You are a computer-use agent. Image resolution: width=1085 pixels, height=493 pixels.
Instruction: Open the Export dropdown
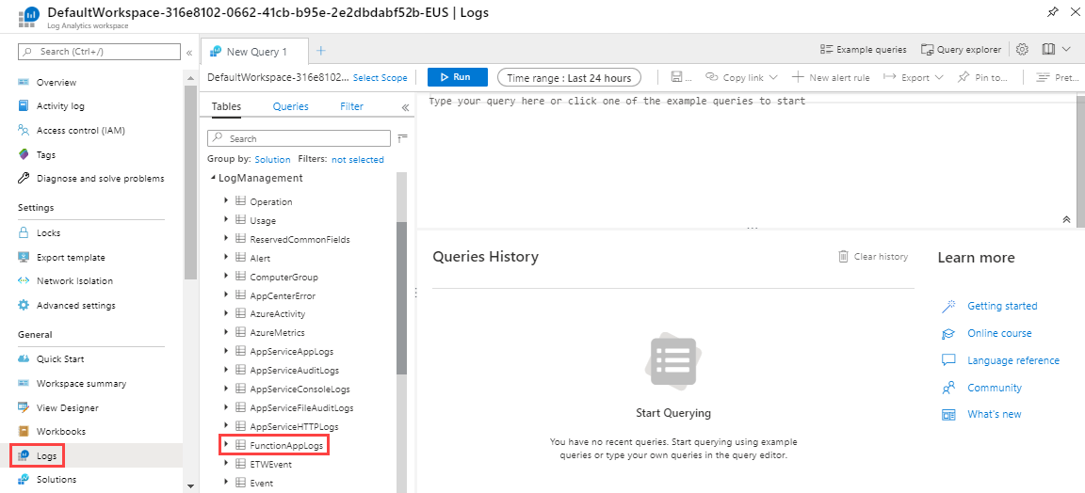click(914, 77)
